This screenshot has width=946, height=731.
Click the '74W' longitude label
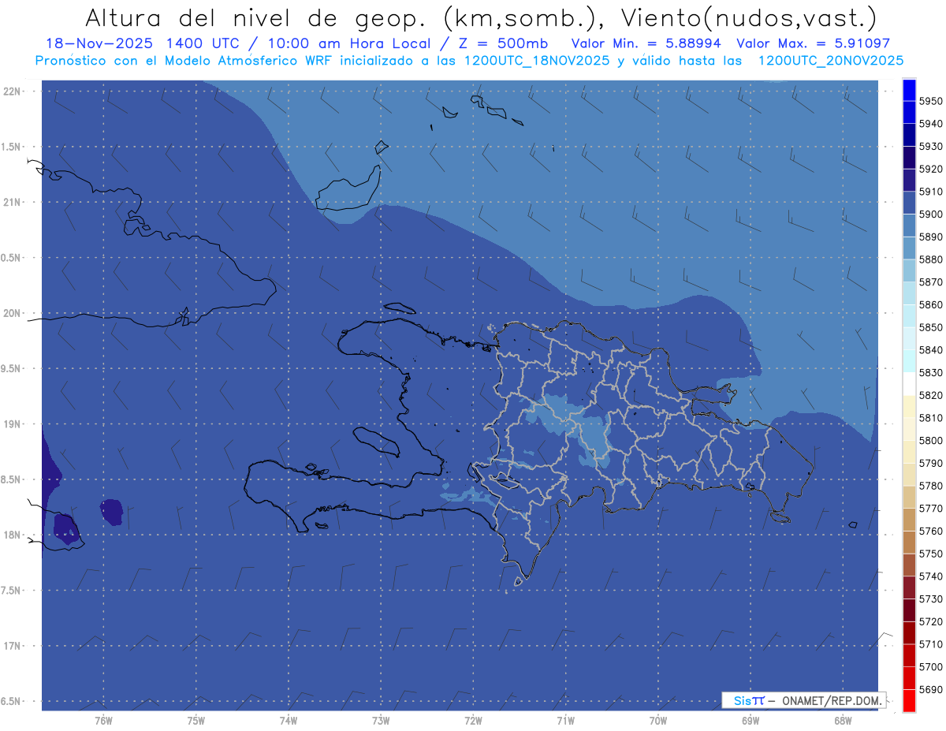[289, 721]
